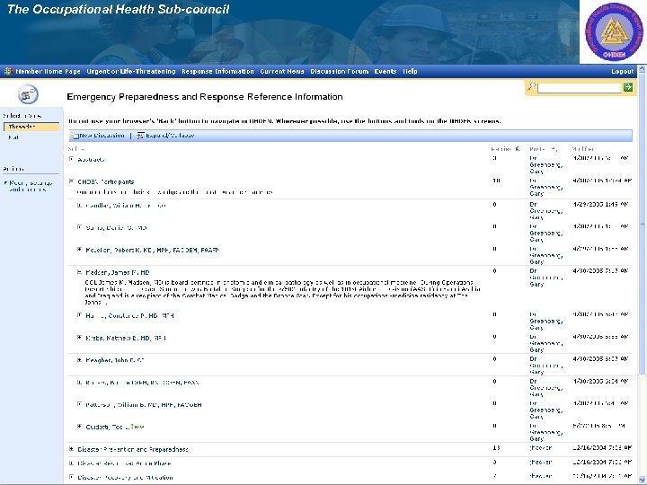Select the Flat view
This screenshot has width=647, height=485.
13,137
